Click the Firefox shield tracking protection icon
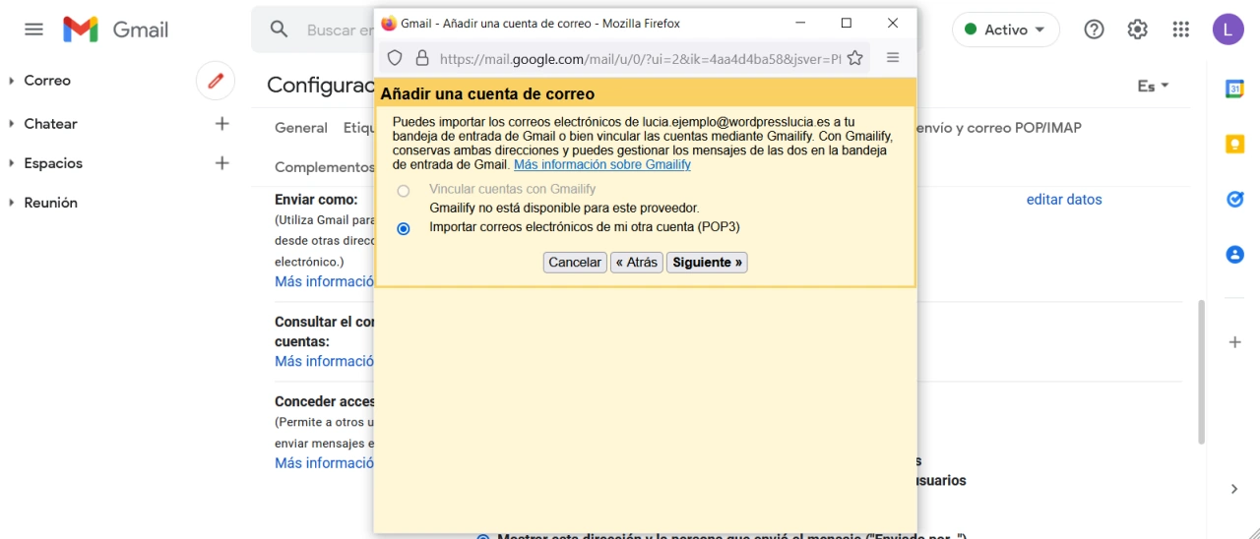The height and width of the screenshot is (539, 1260). 394,58
